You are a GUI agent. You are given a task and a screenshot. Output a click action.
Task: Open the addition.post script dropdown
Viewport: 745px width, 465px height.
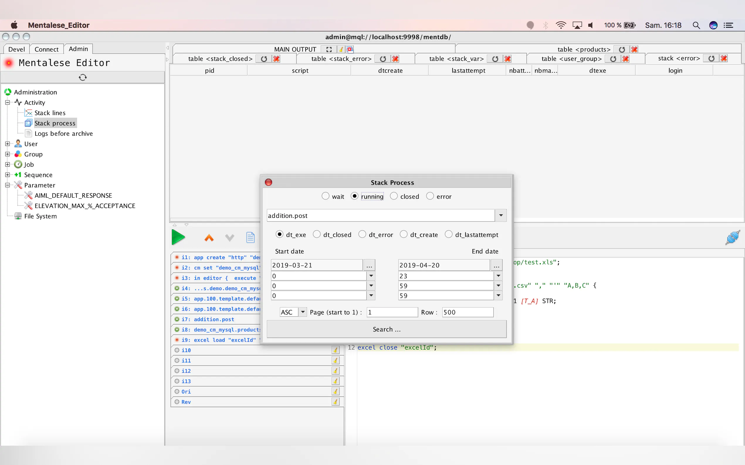[501, 215]
